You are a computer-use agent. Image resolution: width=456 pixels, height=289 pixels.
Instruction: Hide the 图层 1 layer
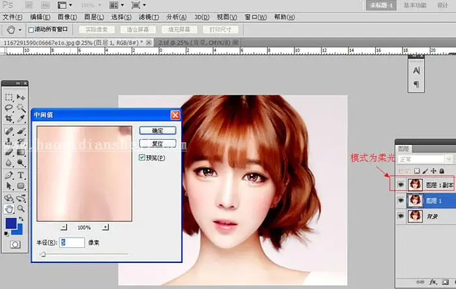401,200
